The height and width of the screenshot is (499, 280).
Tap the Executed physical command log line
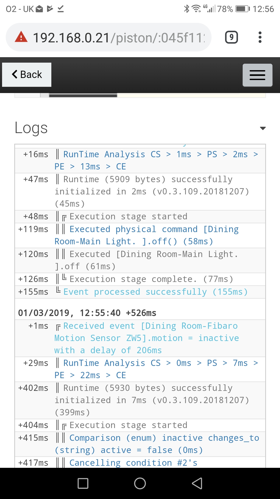point(146,235)
